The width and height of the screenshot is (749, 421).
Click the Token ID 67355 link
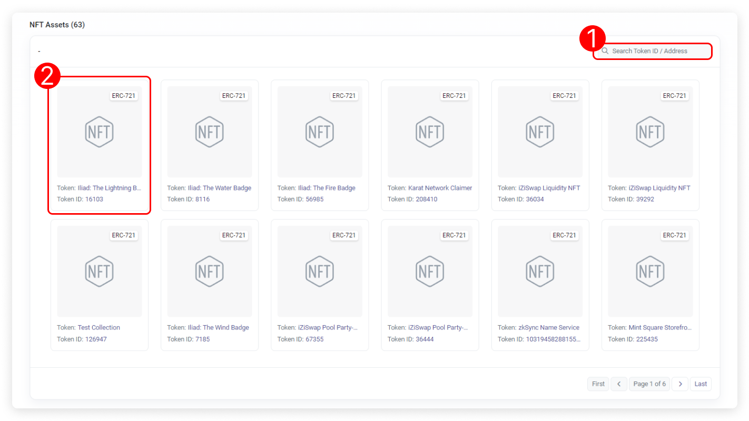click(314, 339)
